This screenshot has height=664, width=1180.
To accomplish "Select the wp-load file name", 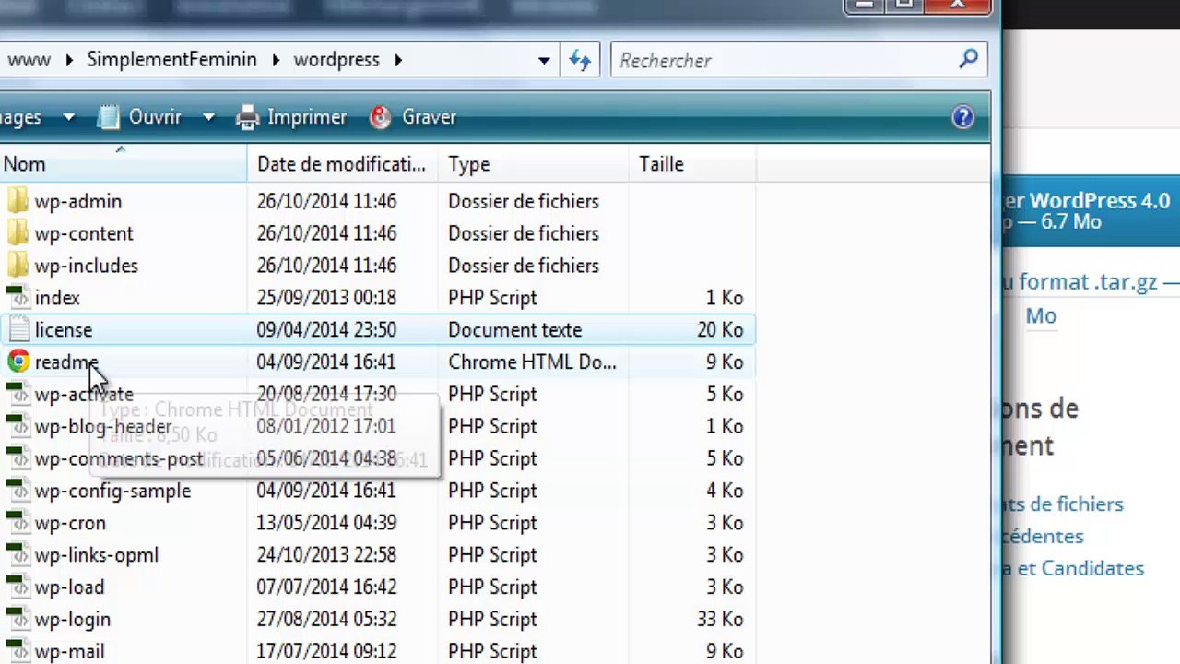I will pos(69,587).
